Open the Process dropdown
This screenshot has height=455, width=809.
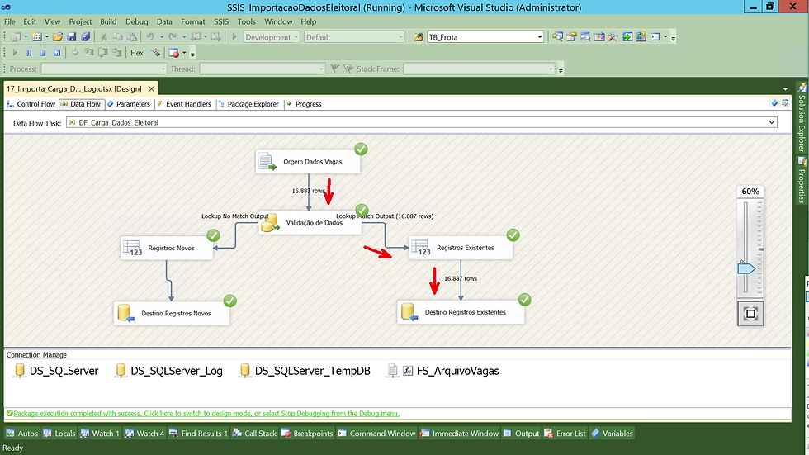point(163,69)
